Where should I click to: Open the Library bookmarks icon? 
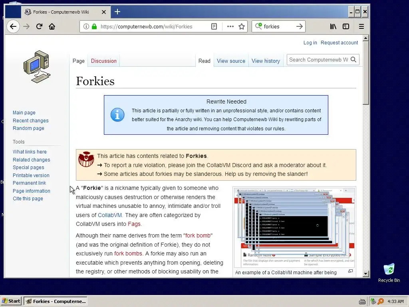(x=333, y=26)
